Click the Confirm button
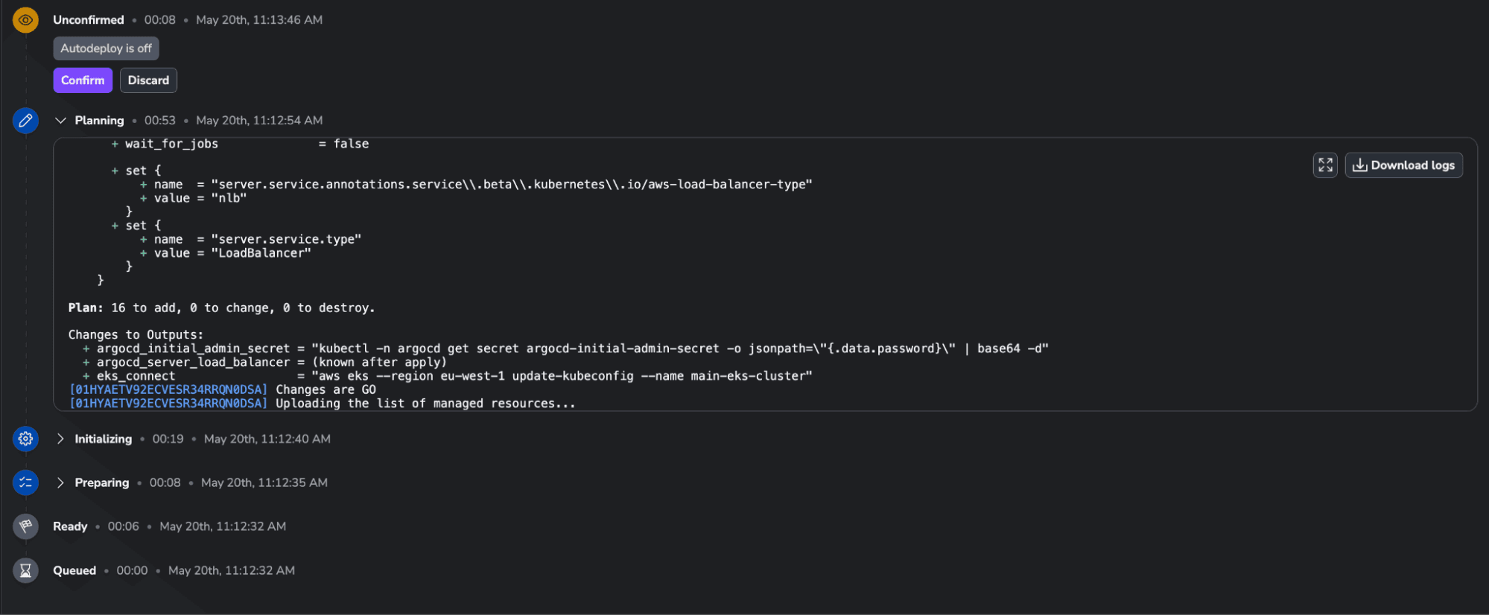Viewport: 1489px width, 615px height. coord(83,80)
